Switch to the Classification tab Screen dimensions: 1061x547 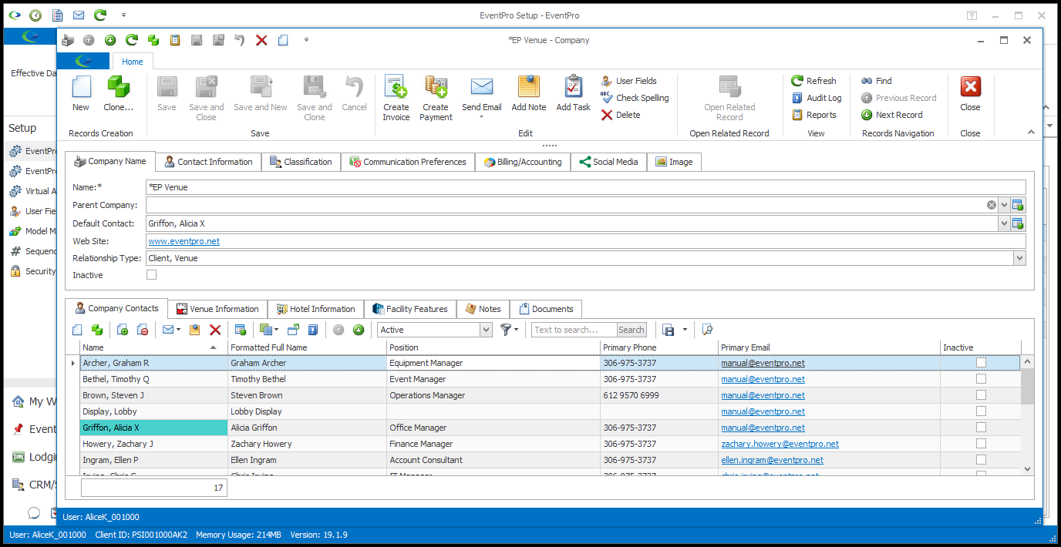point(301,162)
